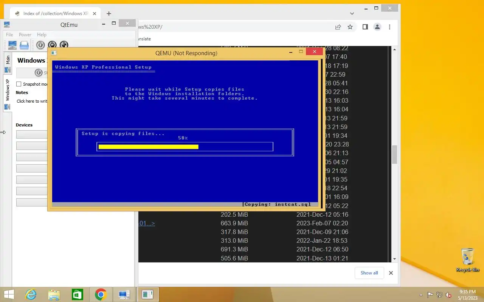484x302 pixels.
Task: Click the muted volume tray icon
Action: tap(448, 295)
